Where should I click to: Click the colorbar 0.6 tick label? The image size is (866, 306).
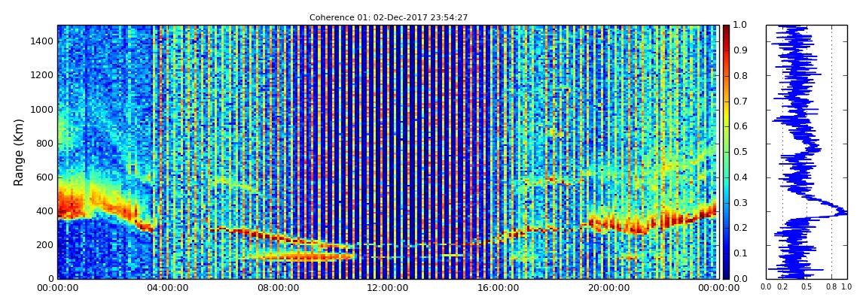coord(739,127)
